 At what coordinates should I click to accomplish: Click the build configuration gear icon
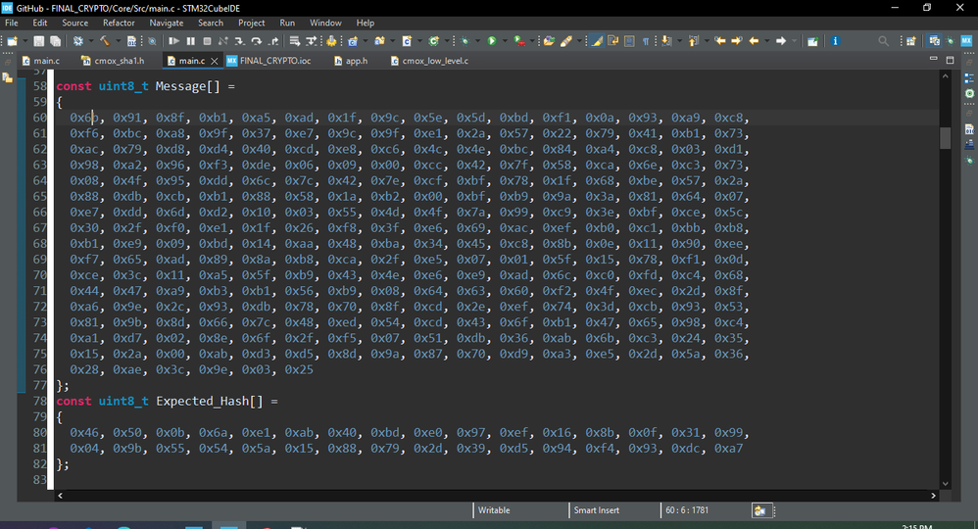pyautogui.click(x=78, y=40)
